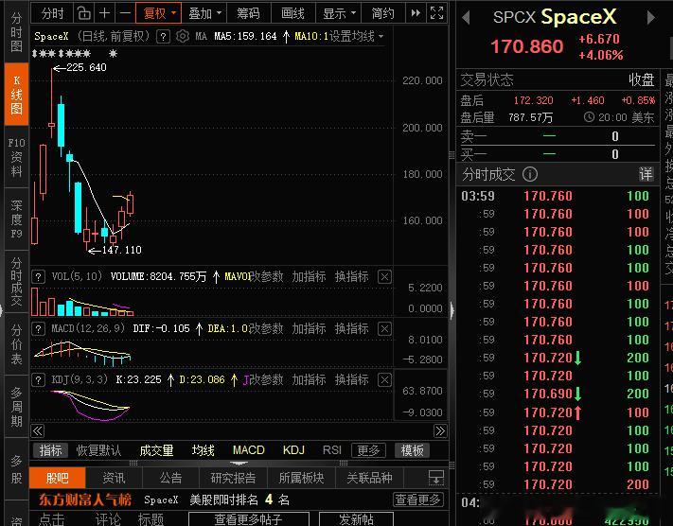Open MA settings gear icon
673x526 pixels.
183,37
